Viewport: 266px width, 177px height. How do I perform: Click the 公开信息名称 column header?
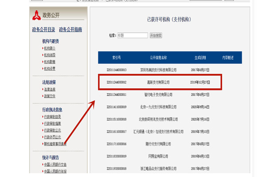158,58
